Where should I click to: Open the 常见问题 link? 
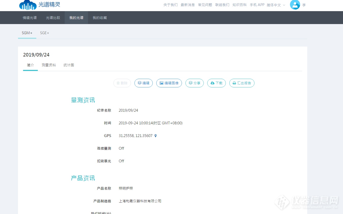[205, 5]
